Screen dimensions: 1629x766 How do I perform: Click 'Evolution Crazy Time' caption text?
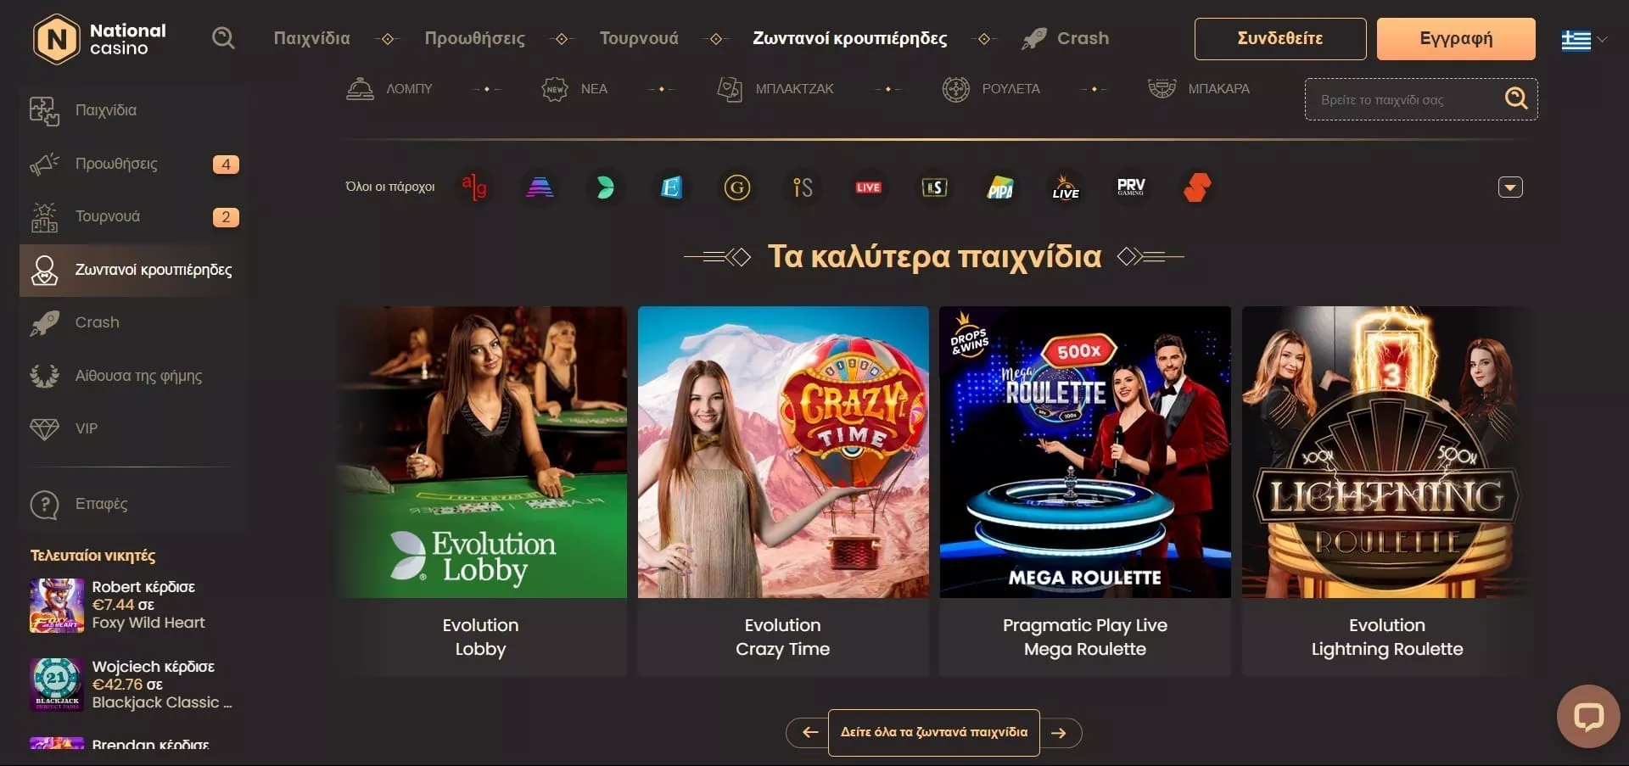(x=783, y=637)
